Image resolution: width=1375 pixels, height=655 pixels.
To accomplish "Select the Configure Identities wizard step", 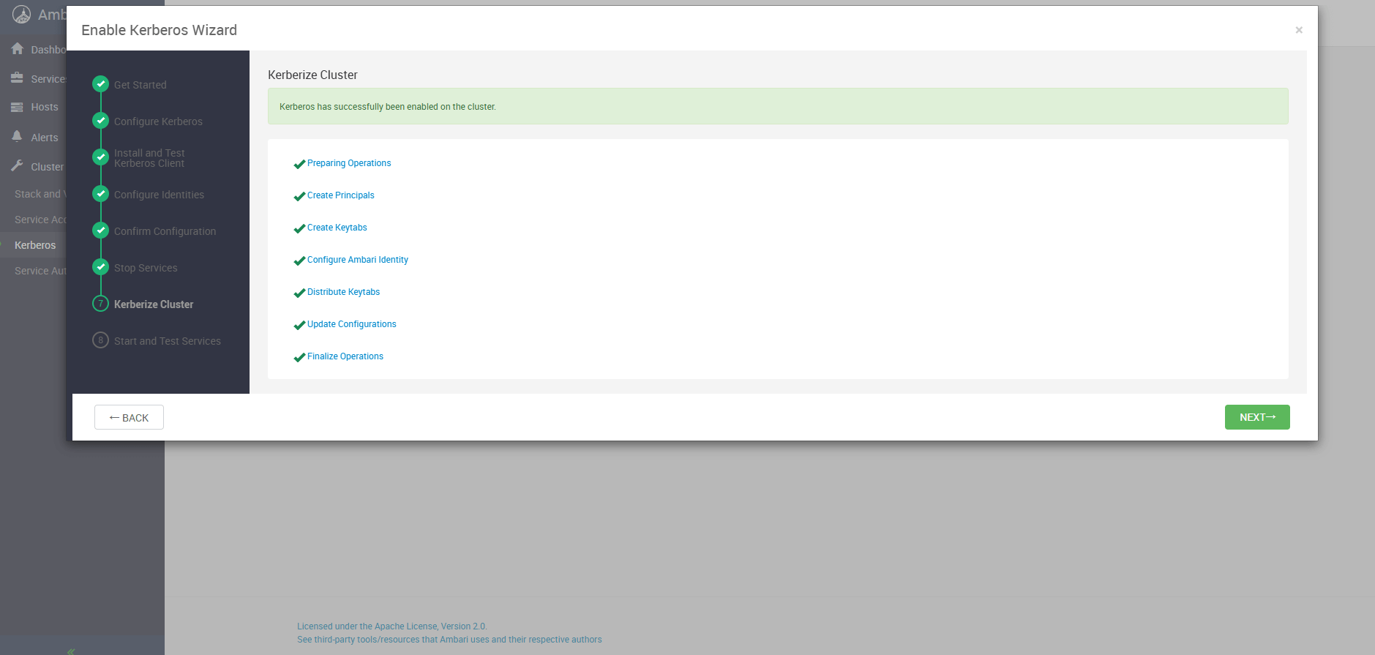I will click(159, 195).
